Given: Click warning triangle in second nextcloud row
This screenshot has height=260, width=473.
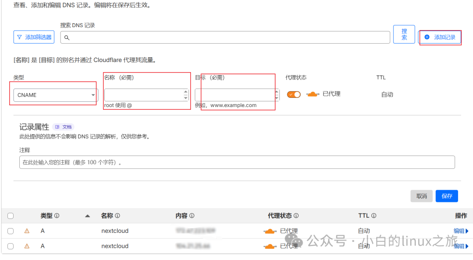Looking at the screenshot, I should coord(27,246).
